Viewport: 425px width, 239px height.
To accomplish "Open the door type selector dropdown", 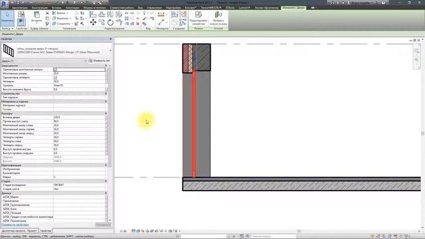I will pyautogui.click(x=110, y=50).
